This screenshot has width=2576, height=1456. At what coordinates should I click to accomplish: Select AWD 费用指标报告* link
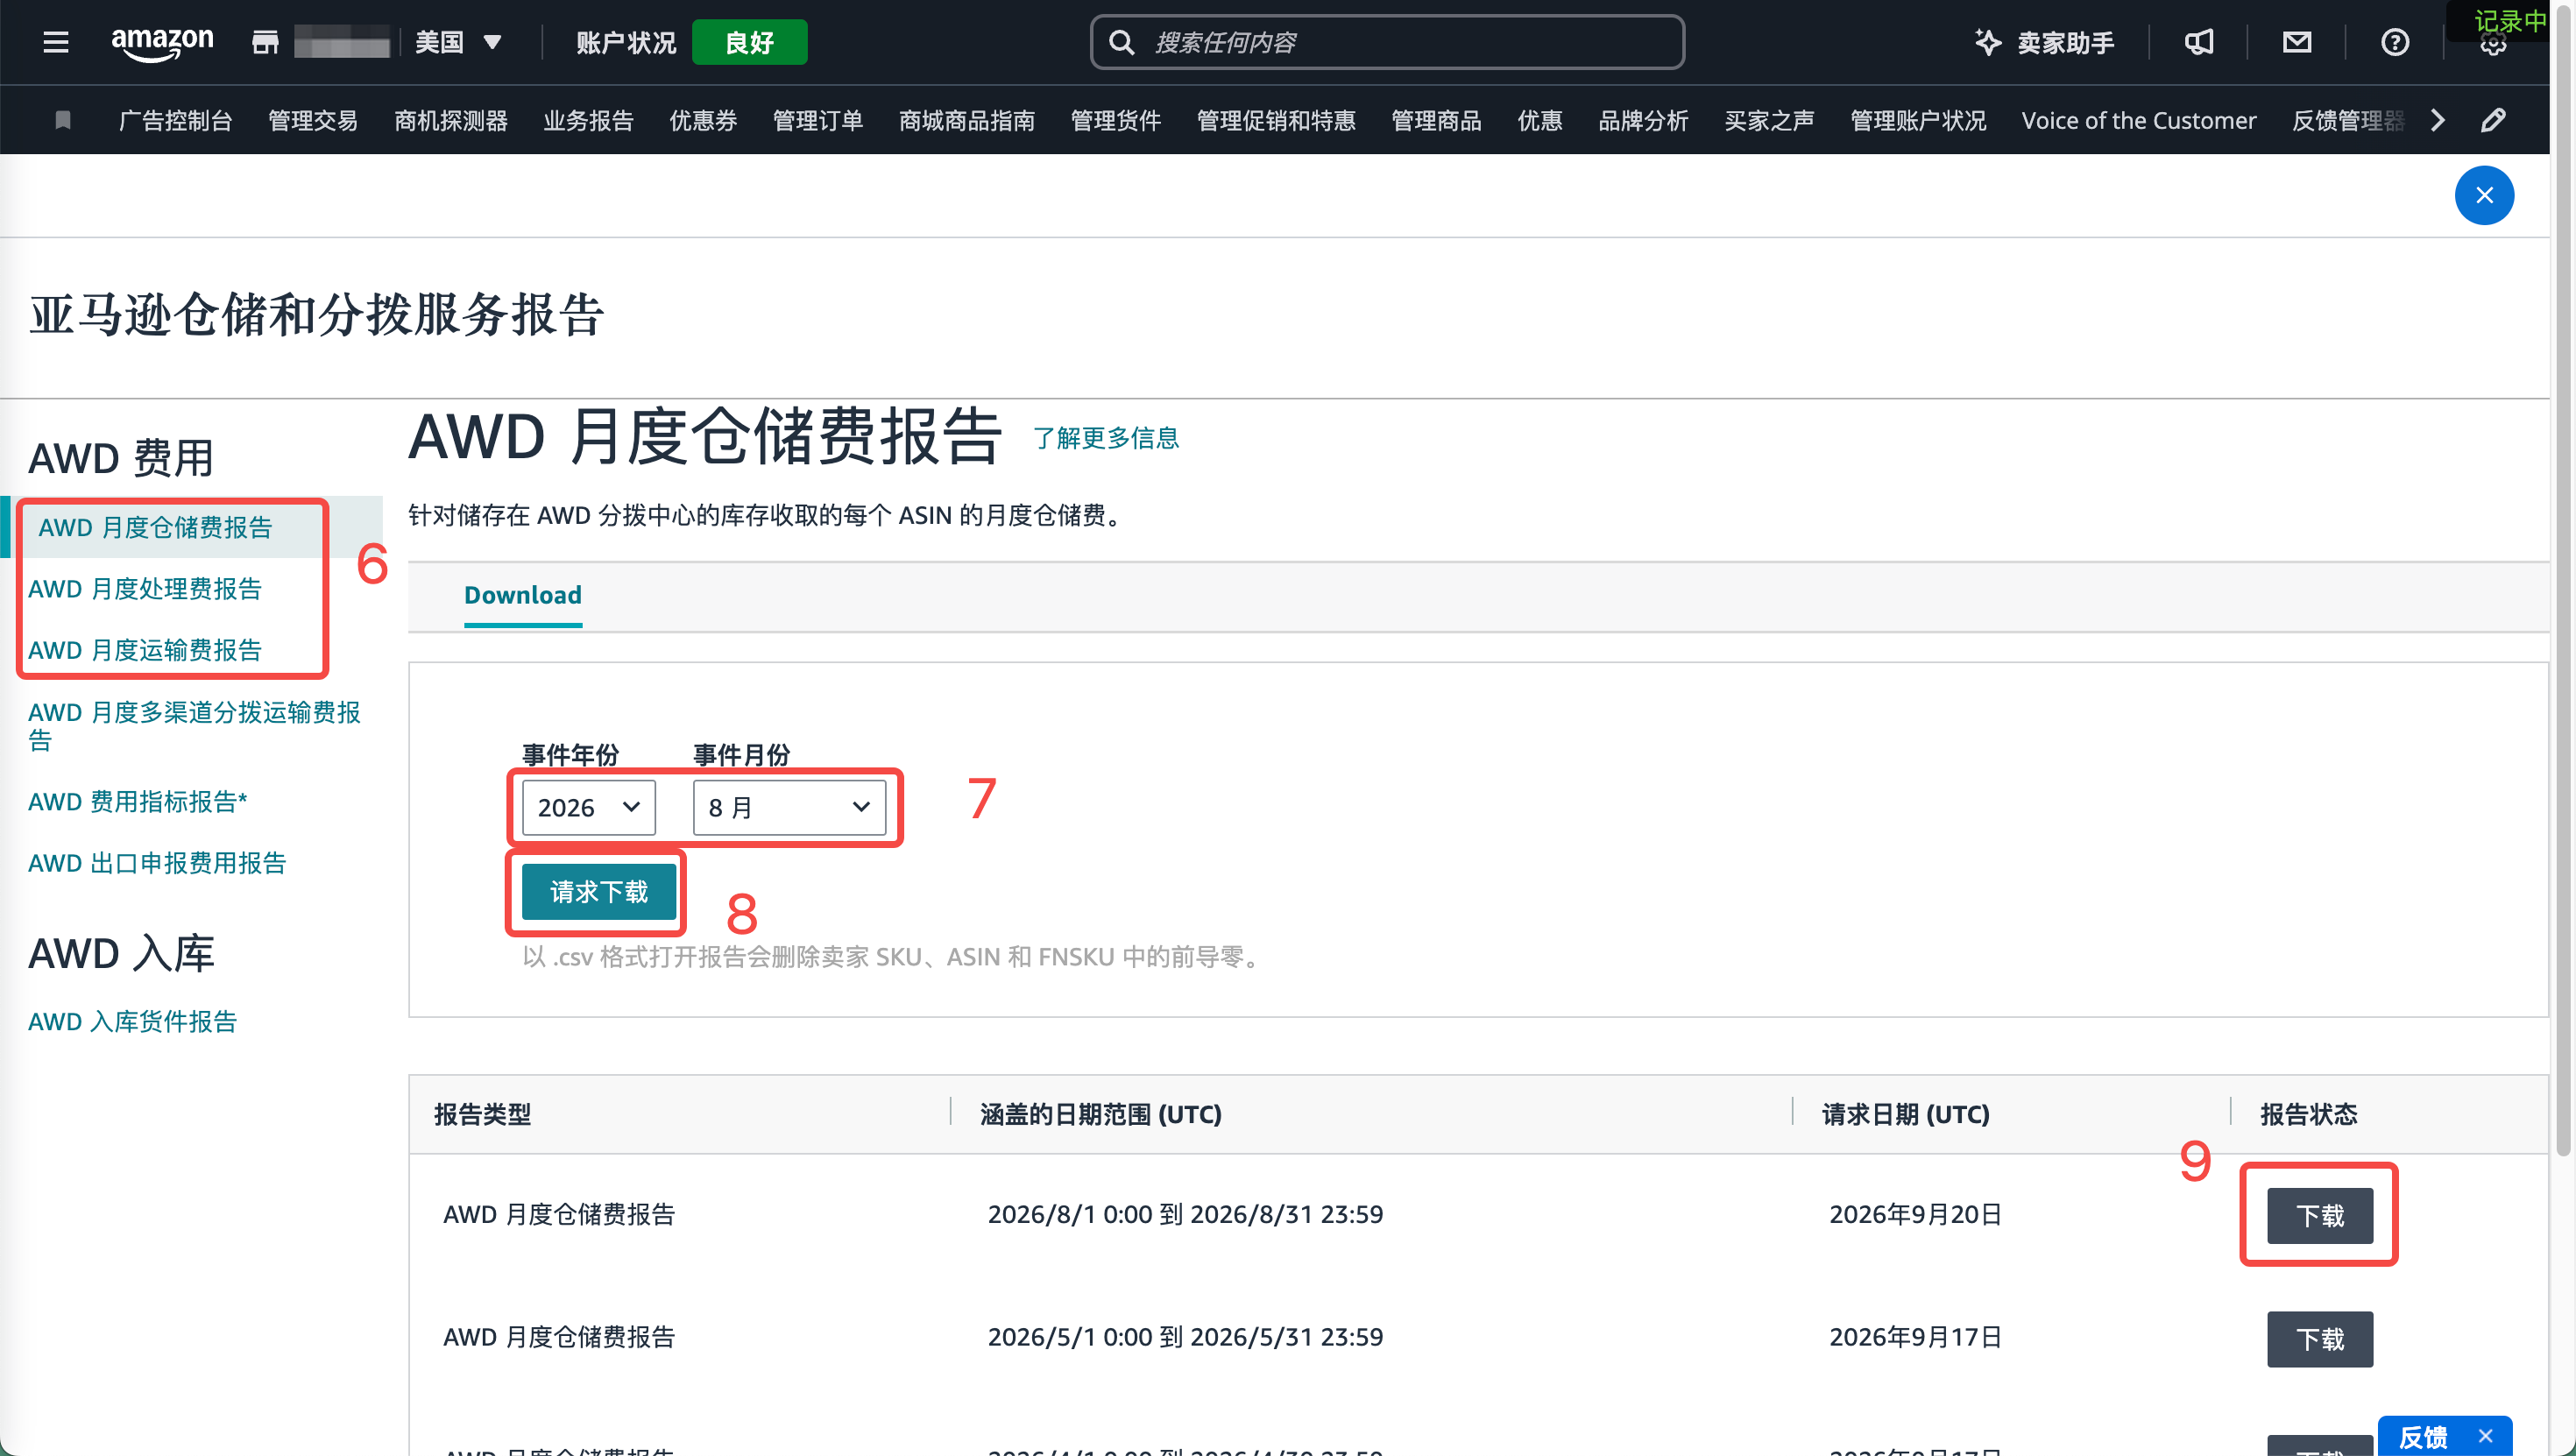pos(138,801)
